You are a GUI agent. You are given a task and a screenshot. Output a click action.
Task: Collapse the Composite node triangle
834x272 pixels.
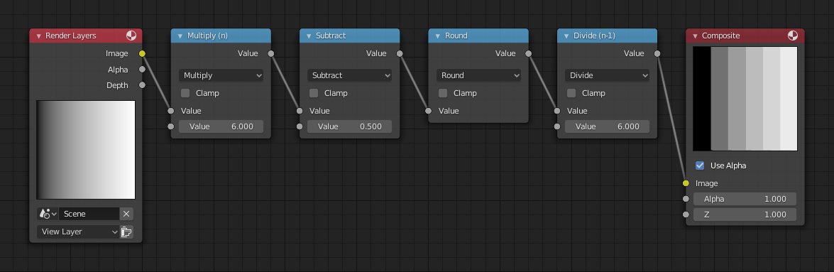coord(695,36)
